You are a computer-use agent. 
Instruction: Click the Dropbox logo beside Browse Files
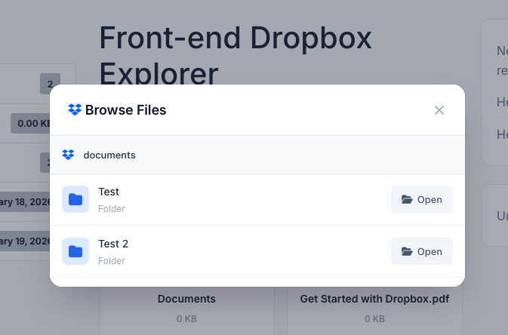click(x=75, y=110)
